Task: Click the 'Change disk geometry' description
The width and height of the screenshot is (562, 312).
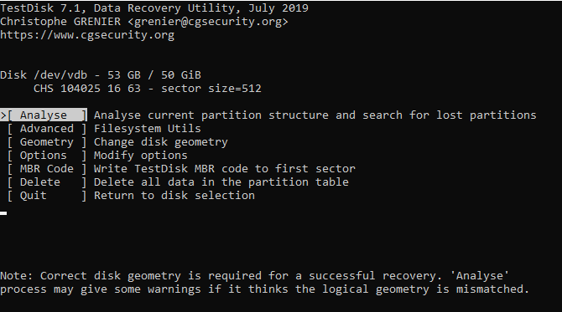Action: 160,142
